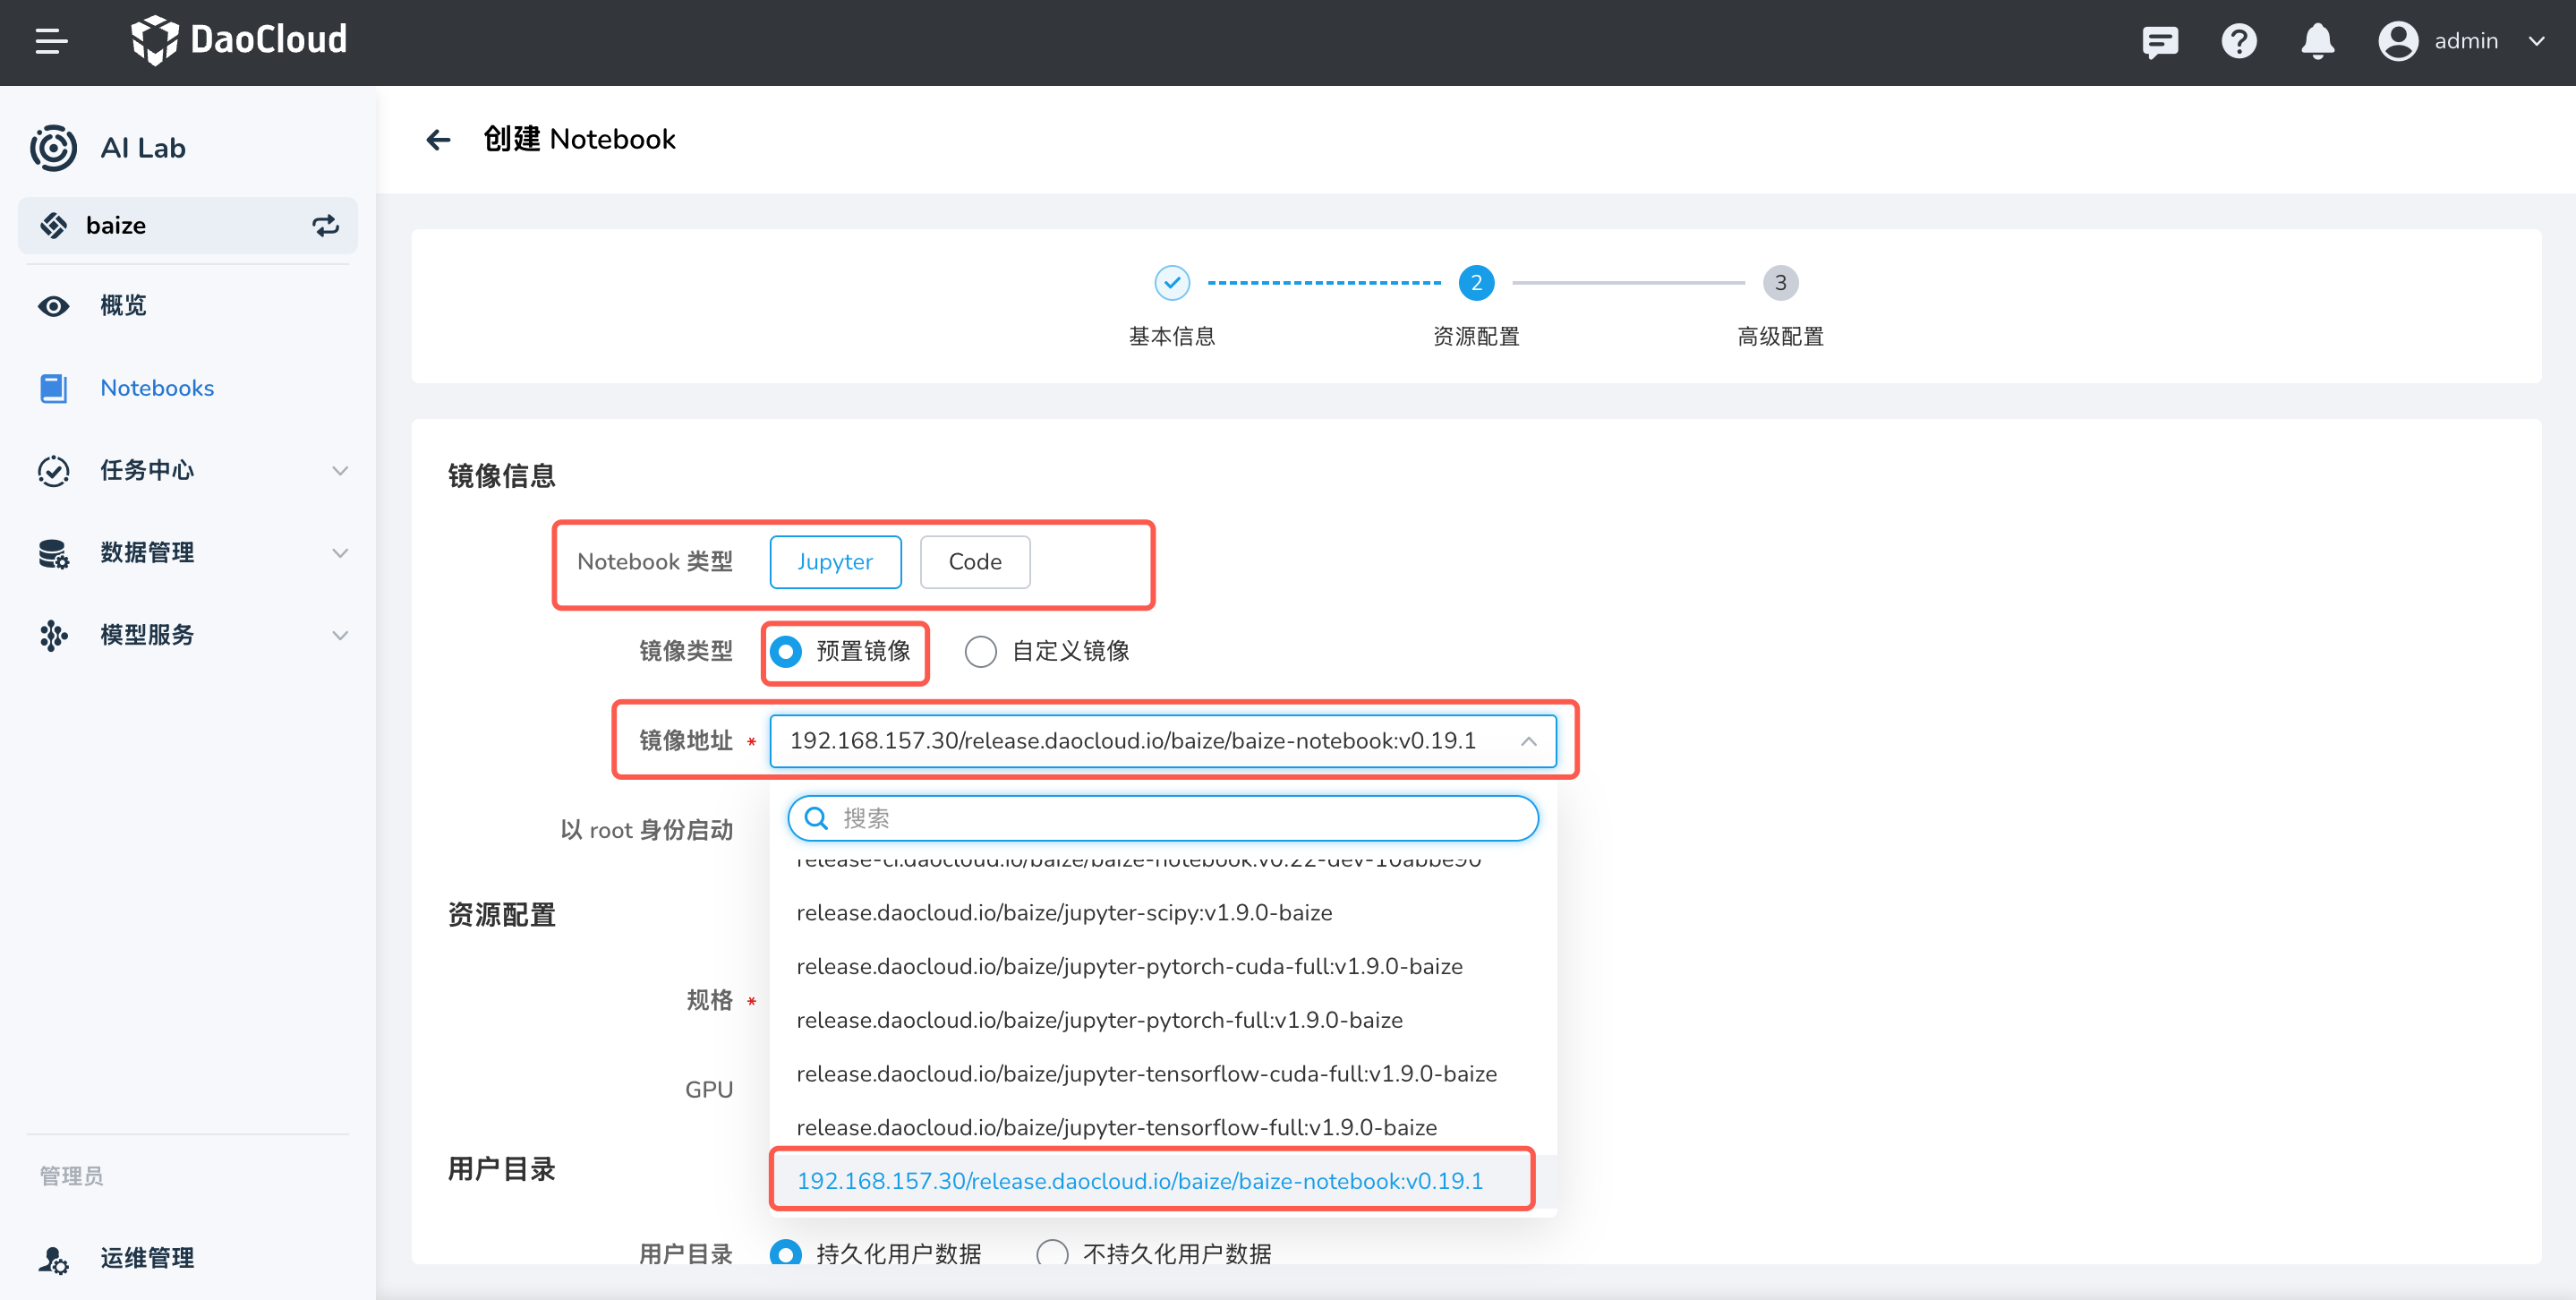Select the 概览 overview eye icon

[x=53, y=306]
